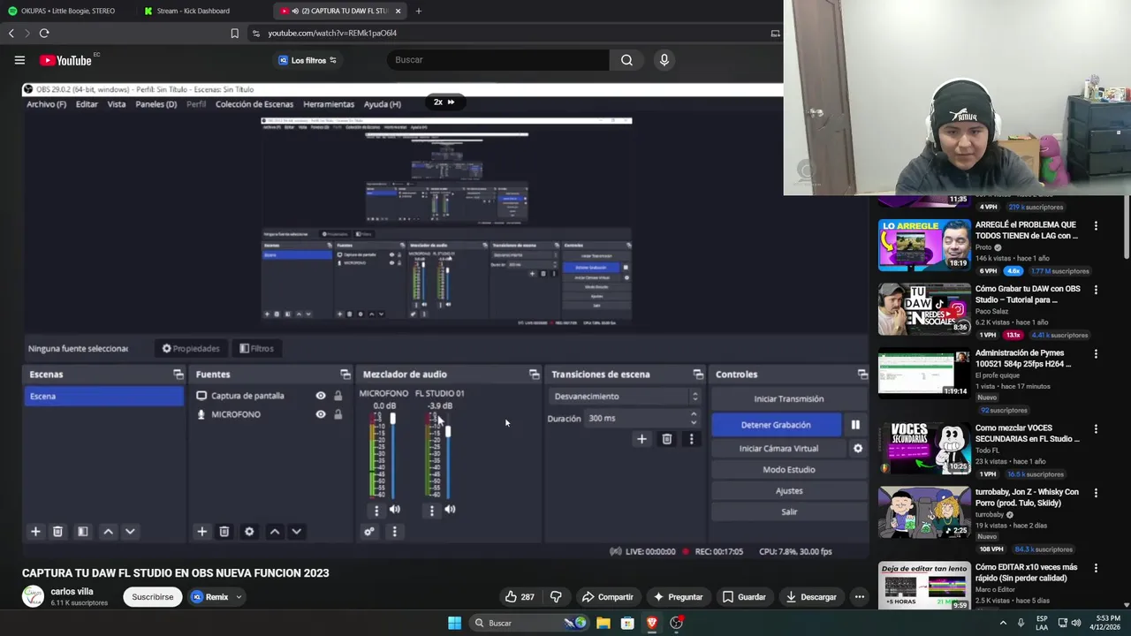Open more actions menu below the video
Image resolution: width=1131 pixels, height=636 pixels.
pos(859,597)
